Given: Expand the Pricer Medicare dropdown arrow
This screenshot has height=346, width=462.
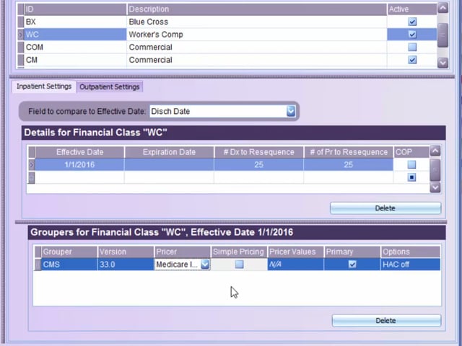Looking at the screenshot, I should click(x=205, y=265).
